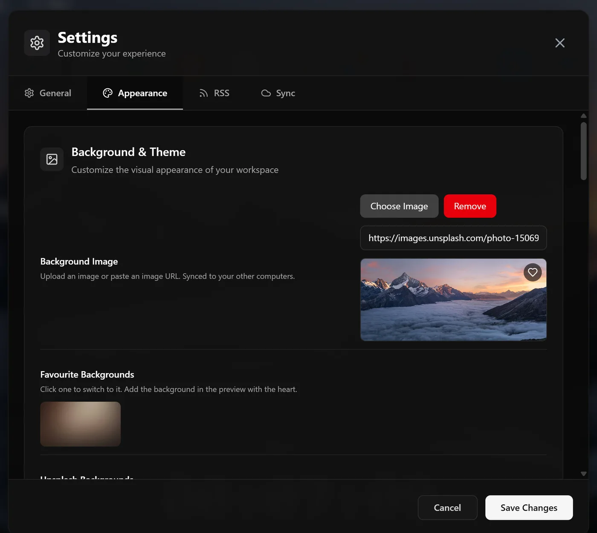Click the Settings gear icon in header
This screenshot has height=533, width=597.
tap(37, 43)
